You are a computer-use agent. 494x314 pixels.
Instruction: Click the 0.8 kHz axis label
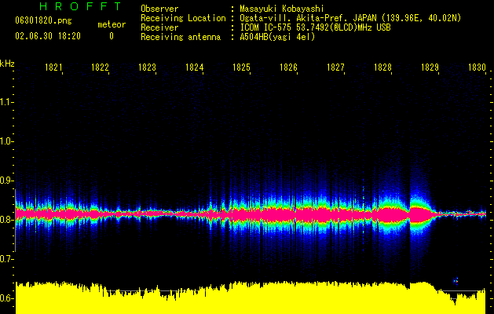[6, 220]
